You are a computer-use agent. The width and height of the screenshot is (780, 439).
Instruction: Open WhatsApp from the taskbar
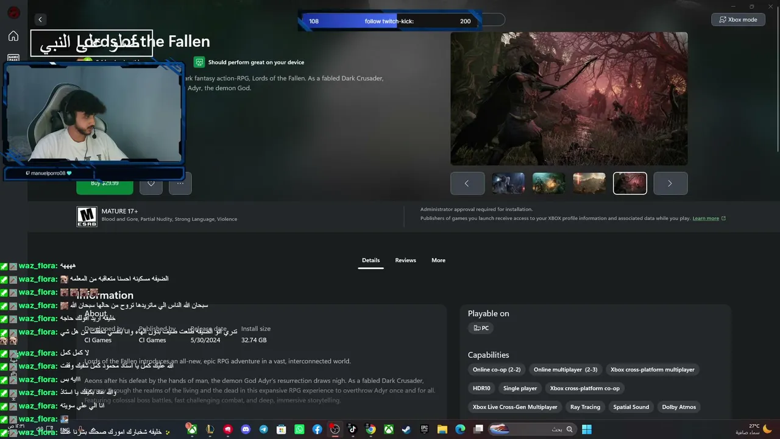299,429
